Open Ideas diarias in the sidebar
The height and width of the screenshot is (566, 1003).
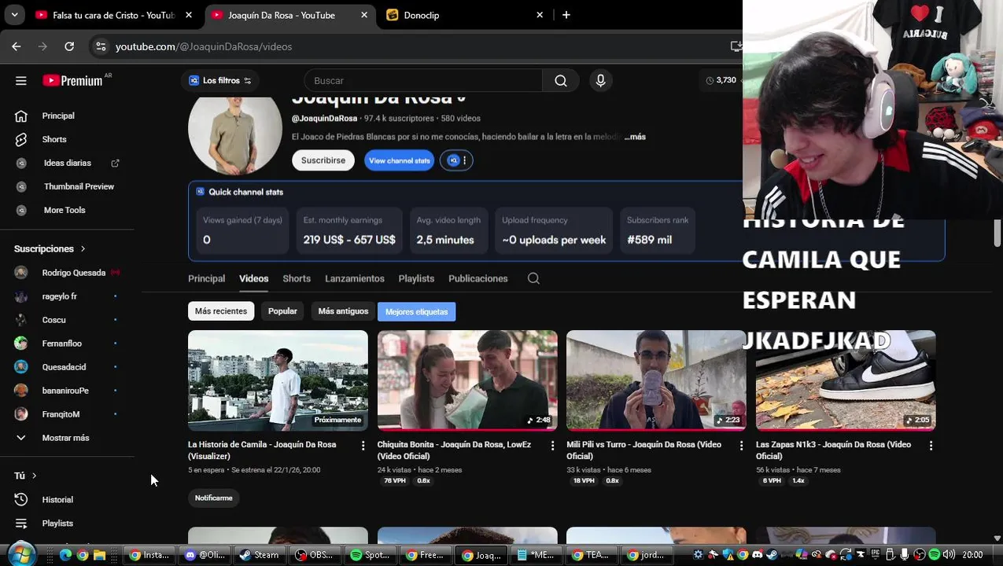(x=67, y=163)
